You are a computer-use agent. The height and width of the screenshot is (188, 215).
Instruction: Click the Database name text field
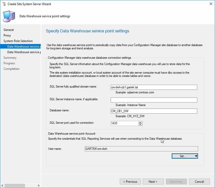(x=154, y=111)
